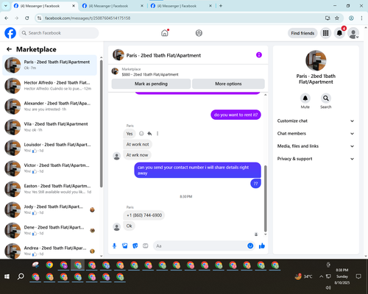Screen dimensions: 368x294
Task: Open Dene conversation
Action: (x=49, y=230)
